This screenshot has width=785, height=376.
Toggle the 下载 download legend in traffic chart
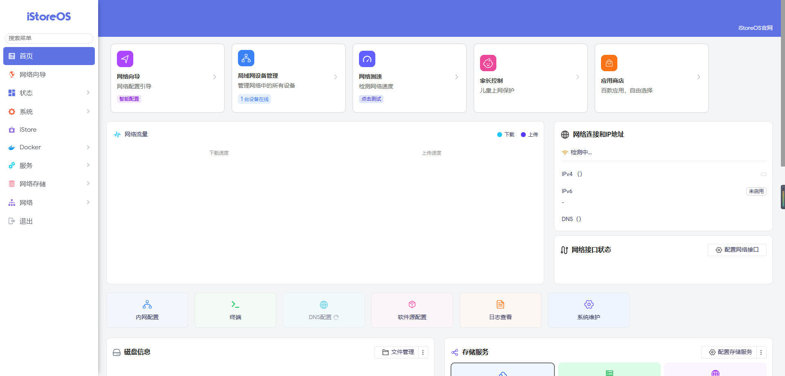coord(506,135)
